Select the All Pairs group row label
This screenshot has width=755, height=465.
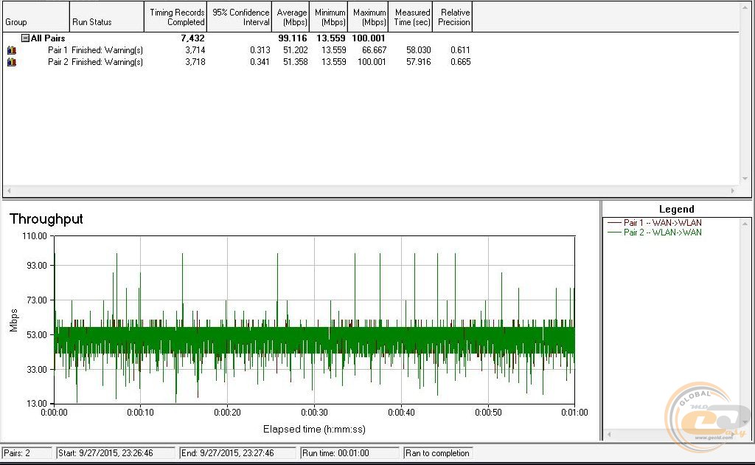[x=48, y=38]
